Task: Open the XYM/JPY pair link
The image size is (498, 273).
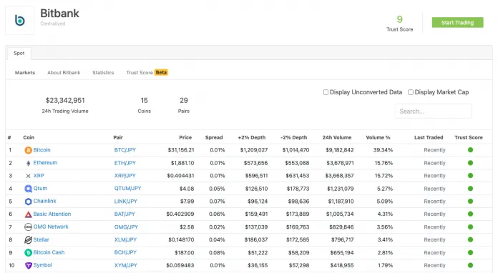Action: [126, 265]
